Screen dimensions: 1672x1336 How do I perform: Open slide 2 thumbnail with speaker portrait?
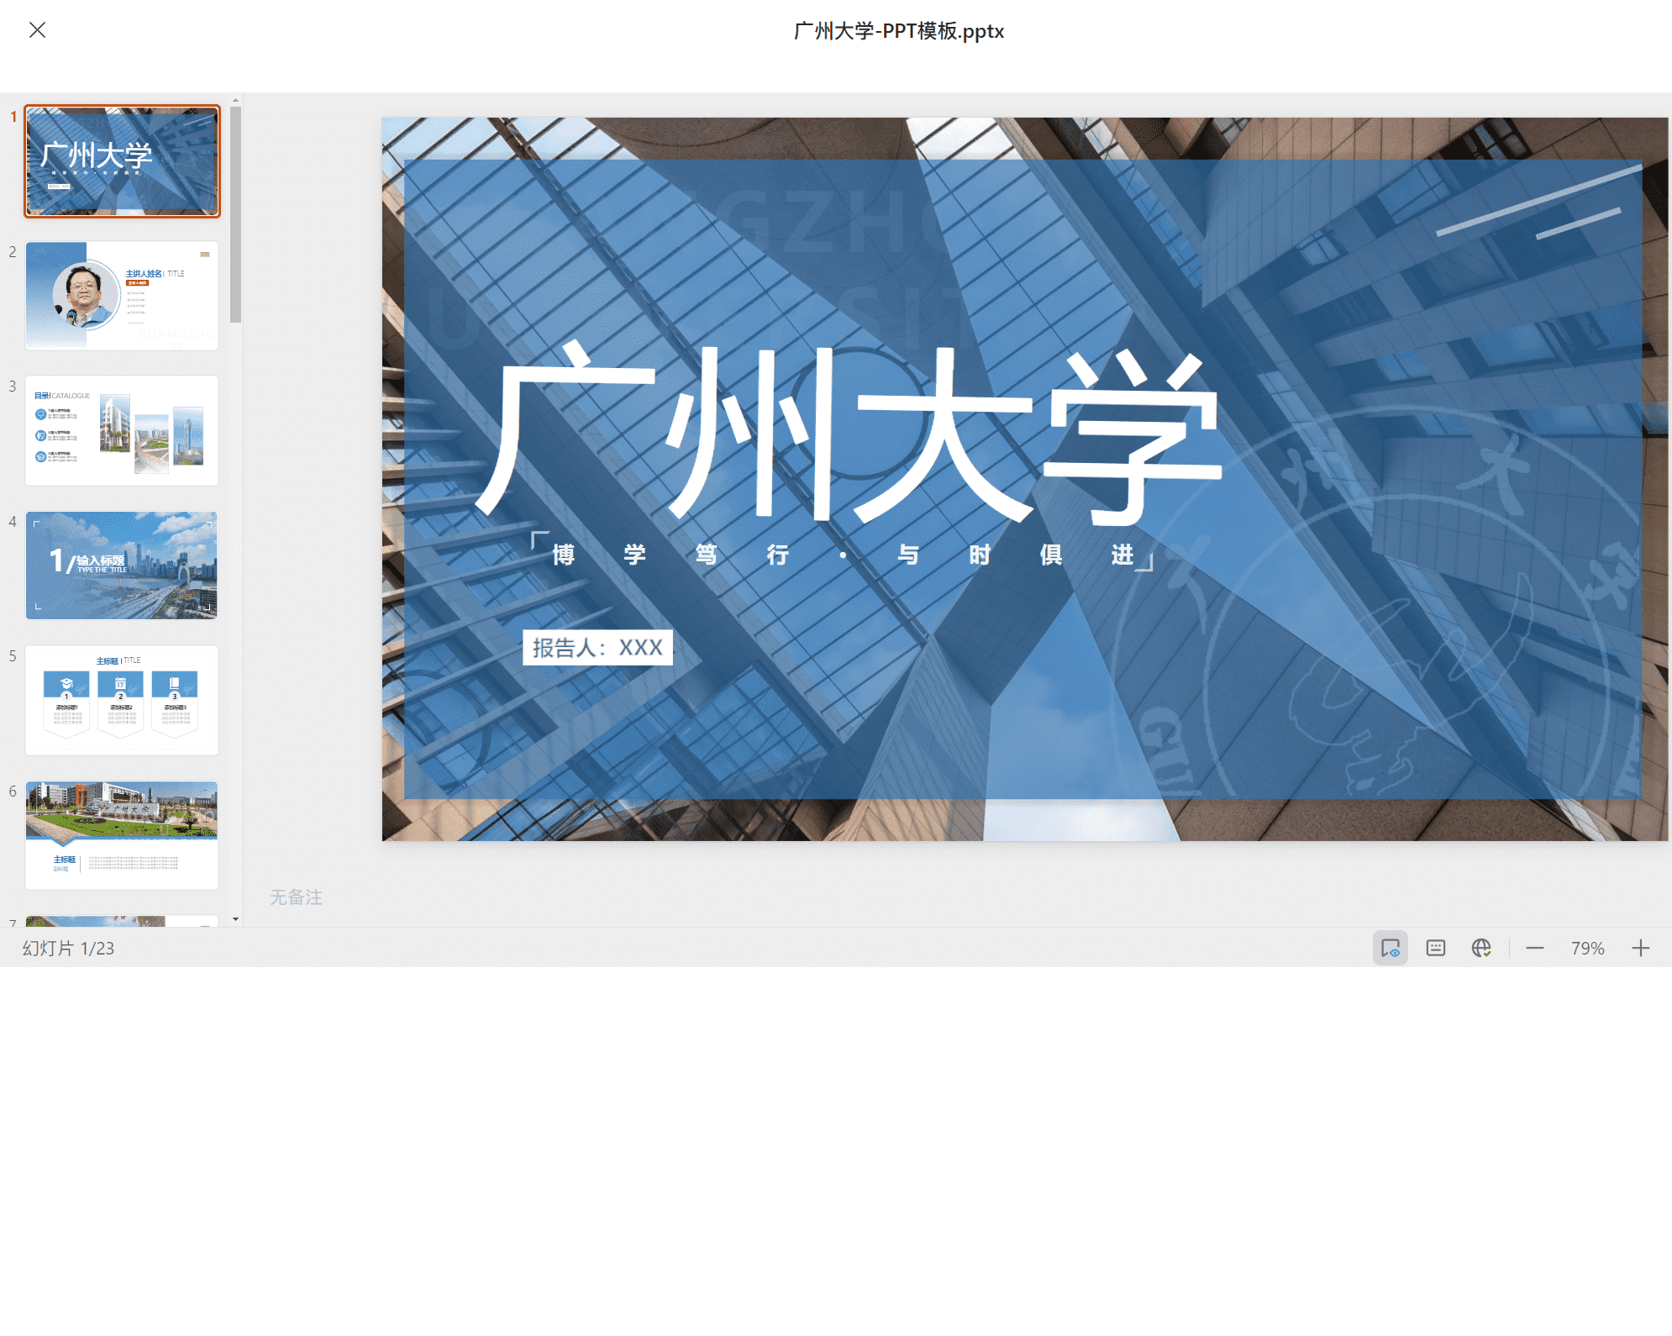pyautogui.click(x=122, y=296)
